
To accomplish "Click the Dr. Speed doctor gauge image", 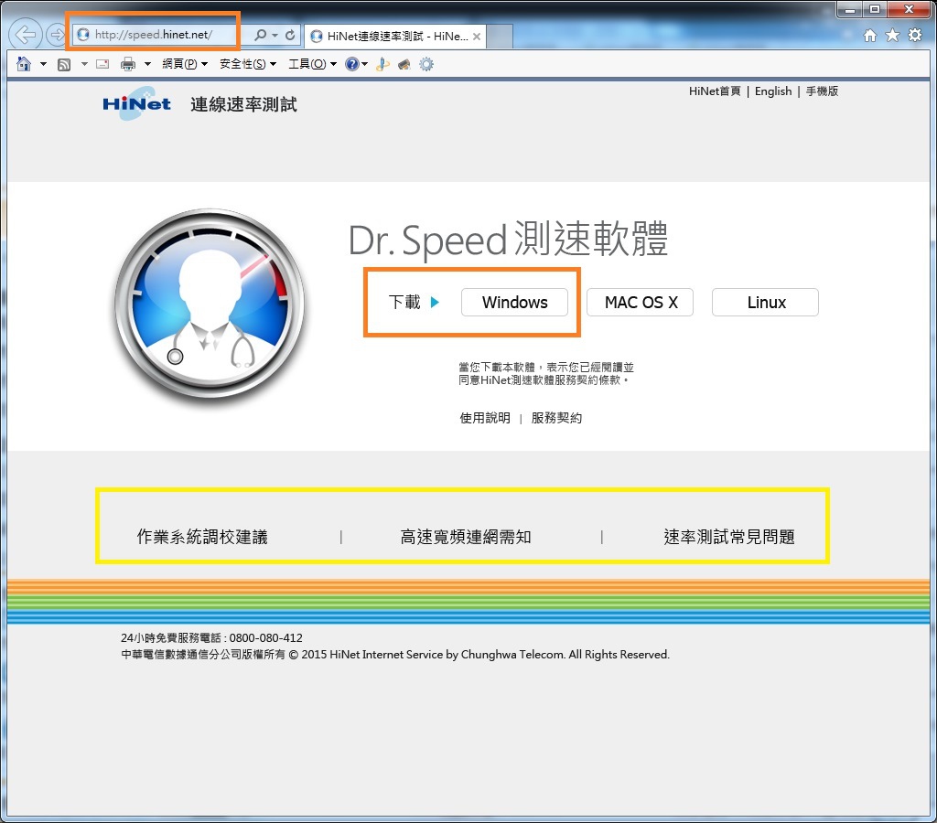I will point(210,304).
